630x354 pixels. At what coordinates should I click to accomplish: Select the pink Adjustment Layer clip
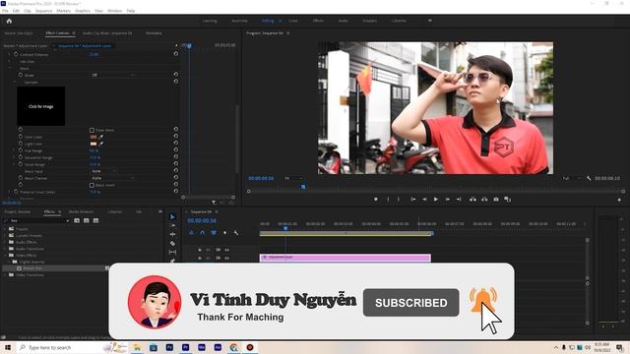coord(346,258)
